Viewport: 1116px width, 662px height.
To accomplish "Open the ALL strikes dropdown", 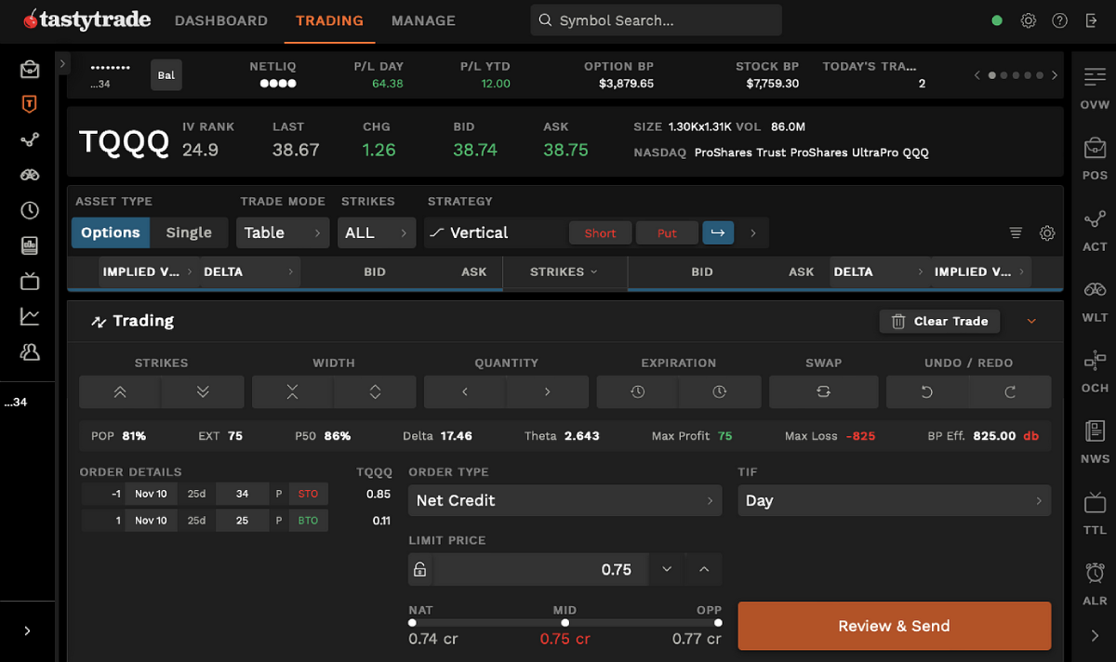I will tap(377, 232).
